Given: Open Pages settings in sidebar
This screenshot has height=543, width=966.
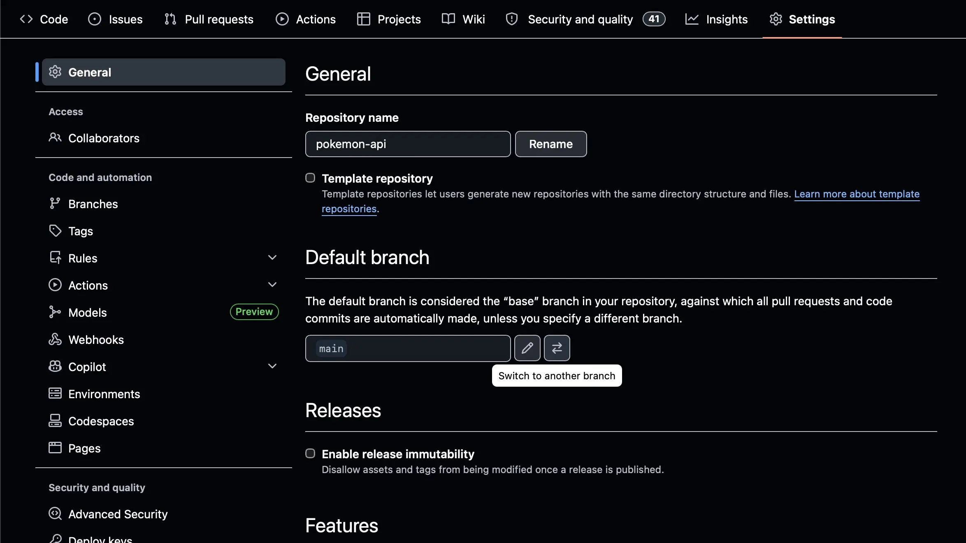Looking at the screenshot, I should click(x=164, y=448).
